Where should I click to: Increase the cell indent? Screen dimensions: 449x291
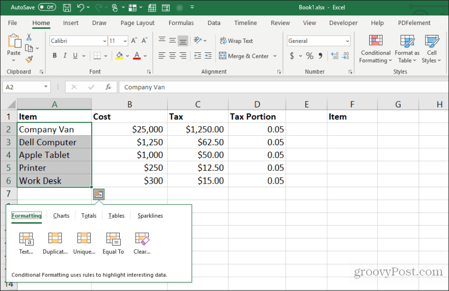(x=208, y=55)
